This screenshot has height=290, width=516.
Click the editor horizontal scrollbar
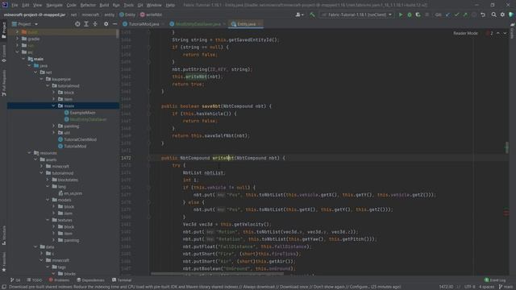point(217,274)
